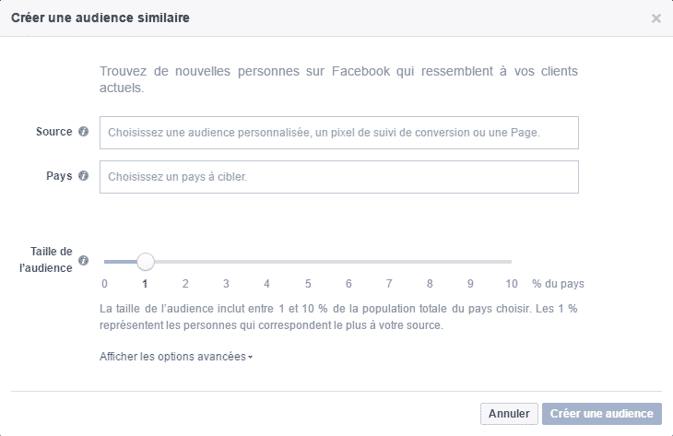This screenshot has height=436, width=673.
Task: Set audience size slider to 9
Action: tap(470, 262)
